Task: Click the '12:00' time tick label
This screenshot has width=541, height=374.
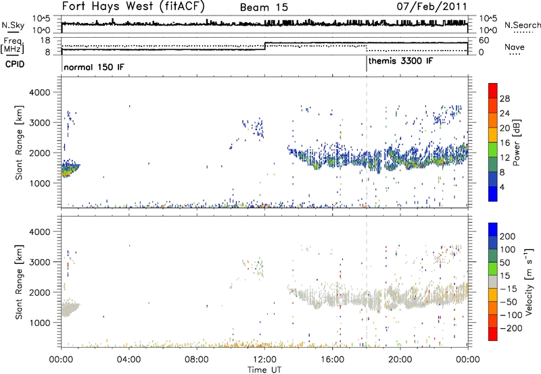Action: point(264,359)
